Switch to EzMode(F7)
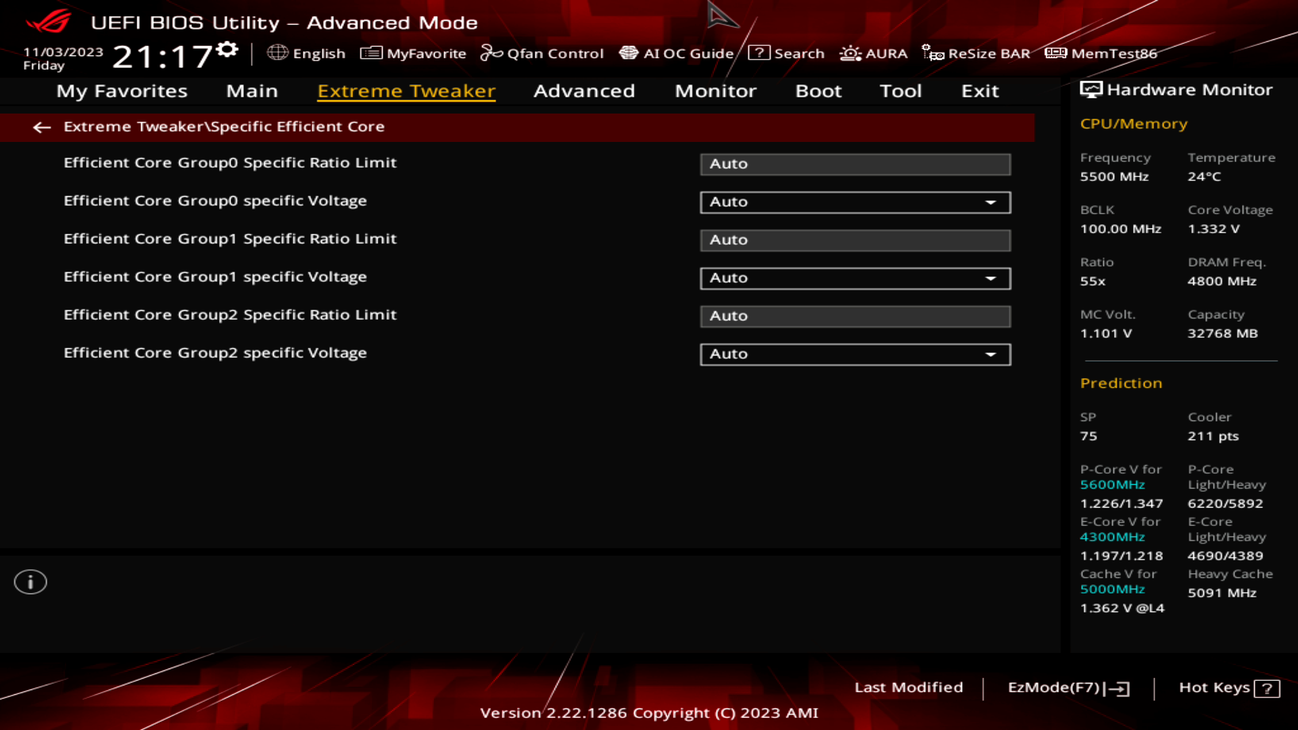Image resolution: width=1298 pixels, height=730 pixels. [x=1068, y=687]
